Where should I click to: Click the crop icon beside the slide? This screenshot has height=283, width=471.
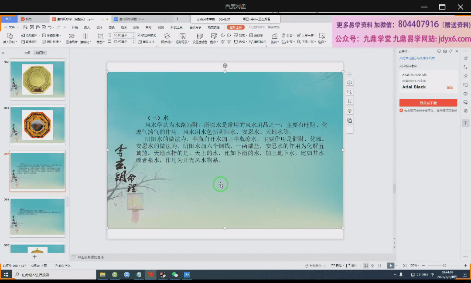click(x=350, y=101)
